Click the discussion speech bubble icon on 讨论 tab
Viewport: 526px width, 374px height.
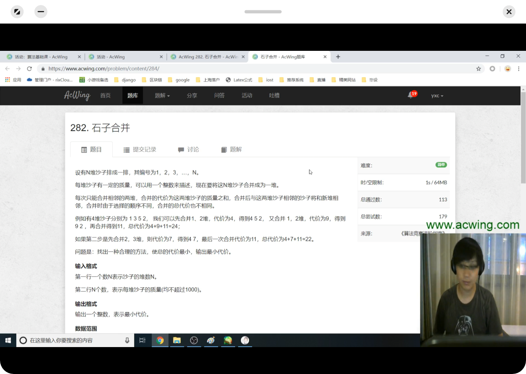click(x=182, y=149)
